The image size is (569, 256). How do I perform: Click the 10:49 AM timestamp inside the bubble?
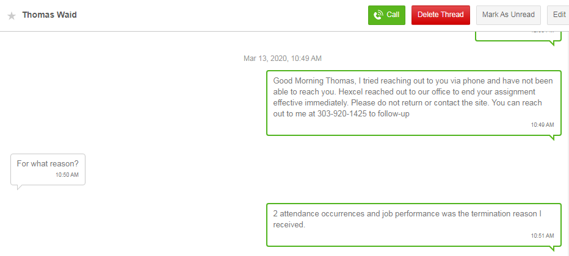[x=542, y=124]
